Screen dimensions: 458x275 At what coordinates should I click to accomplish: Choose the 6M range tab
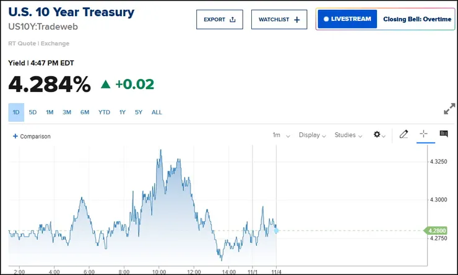pos(85,112)
